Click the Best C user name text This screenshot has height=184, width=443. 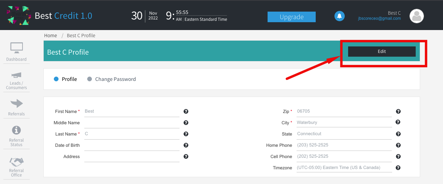394,13
